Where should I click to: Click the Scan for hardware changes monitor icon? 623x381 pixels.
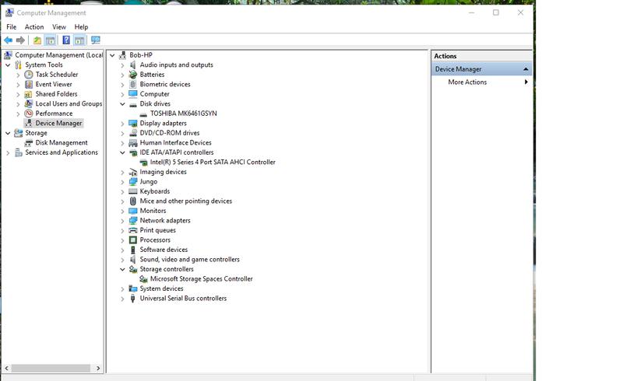coord(95,40)
